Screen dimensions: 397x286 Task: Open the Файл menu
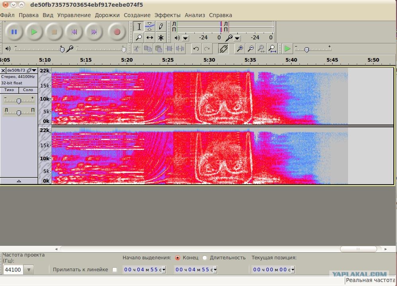[7, 15]
